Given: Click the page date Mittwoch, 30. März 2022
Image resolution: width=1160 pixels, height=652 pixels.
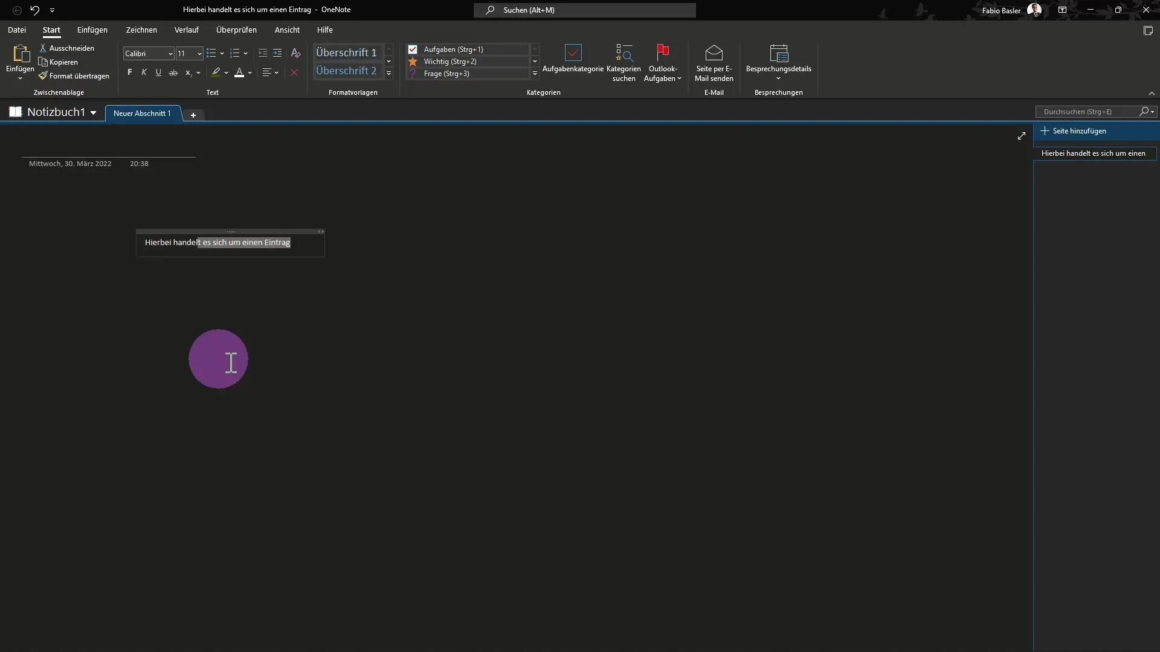Looking at the screenshot, I should (70, 164).
